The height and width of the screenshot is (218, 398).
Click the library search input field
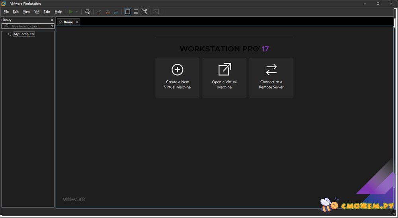[x=28, y=26]
